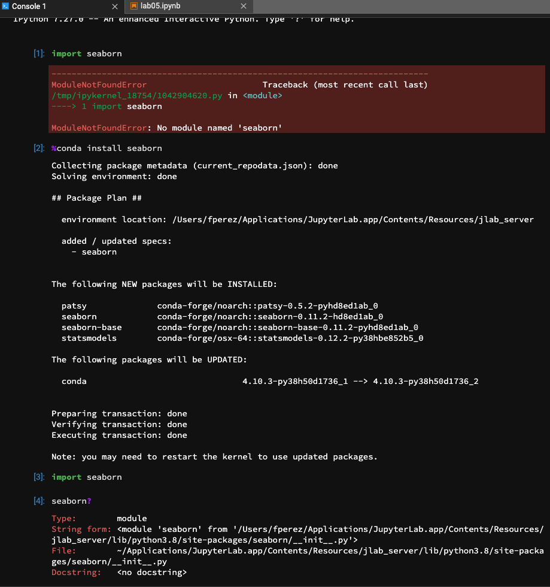The image size is (550, 587).
Task: Select the '%conda install seaborn' command line
Action: [106, 148]
